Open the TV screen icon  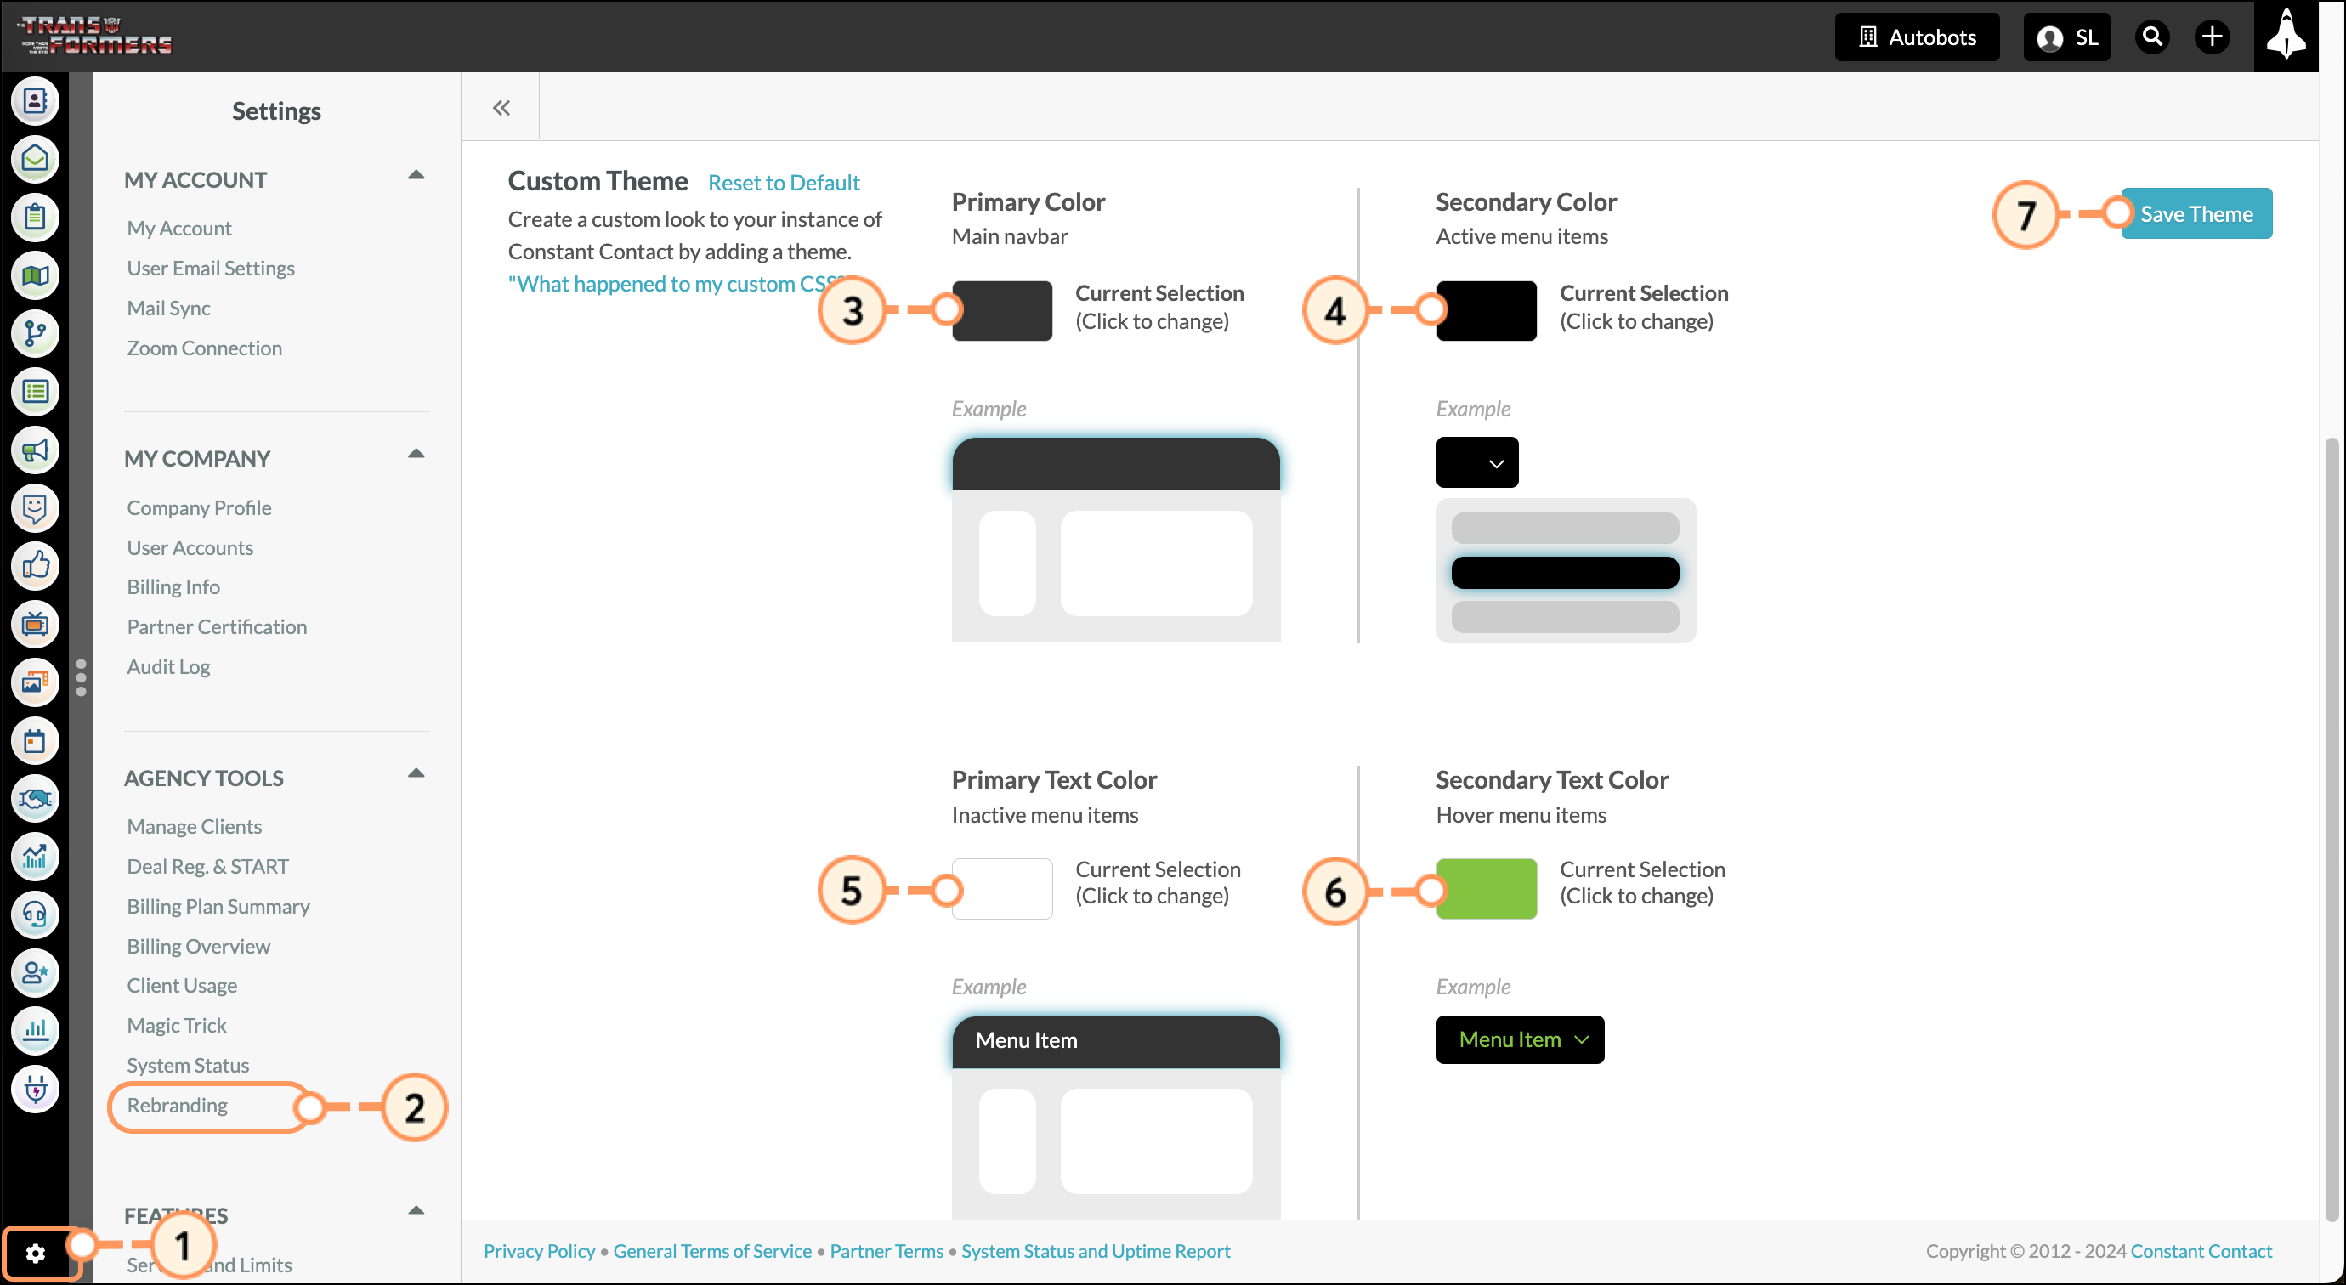point(35,625)
